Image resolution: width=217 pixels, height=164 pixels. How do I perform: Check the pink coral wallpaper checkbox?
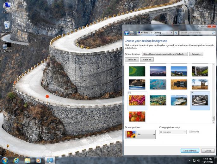point(129,93)
